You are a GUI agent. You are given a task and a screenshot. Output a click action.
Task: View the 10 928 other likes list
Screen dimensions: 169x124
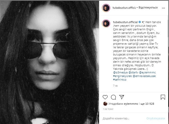click(x=150, y=104)
